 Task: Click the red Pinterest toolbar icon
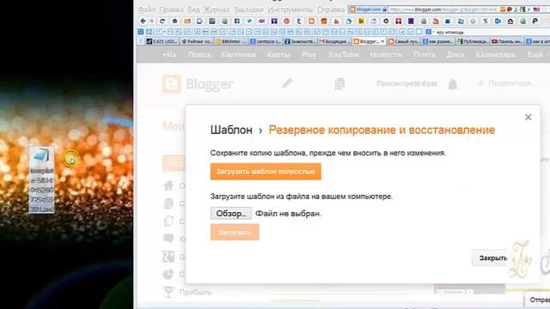coord(286,21)
